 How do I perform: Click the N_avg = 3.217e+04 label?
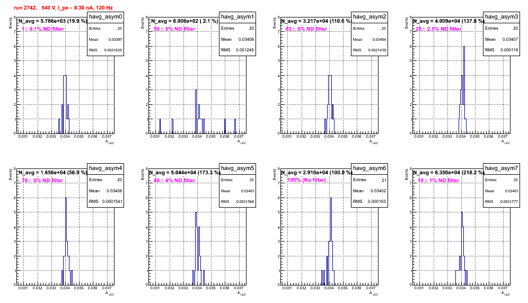[x=316, y=21]
